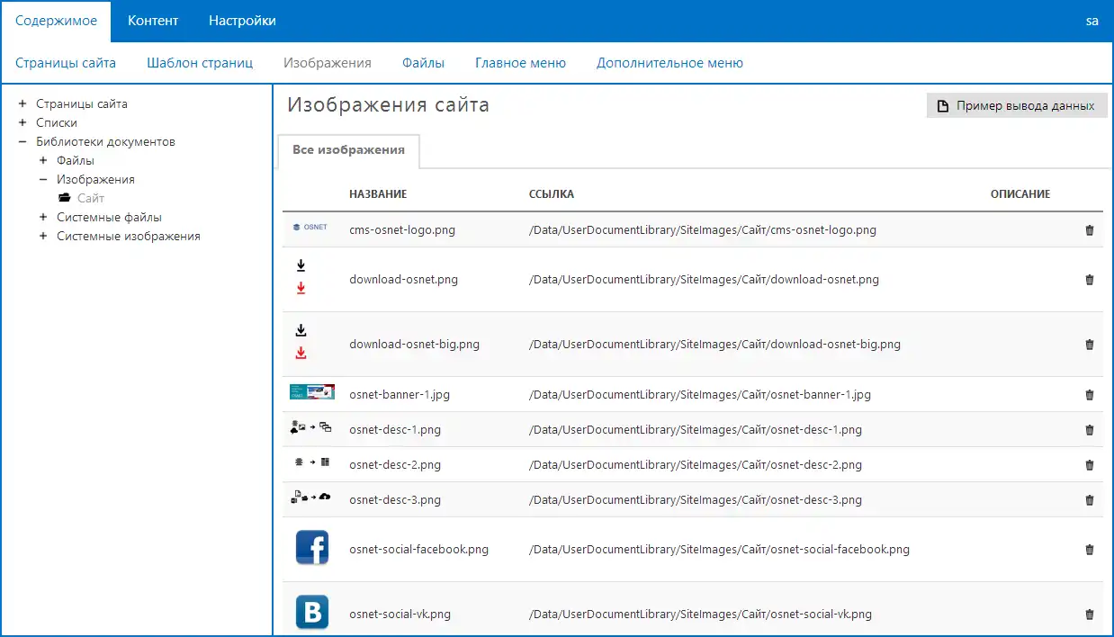1114x637 pixels.
Task: Click the download-osnet-big.png file name
Action: [414, 345]
